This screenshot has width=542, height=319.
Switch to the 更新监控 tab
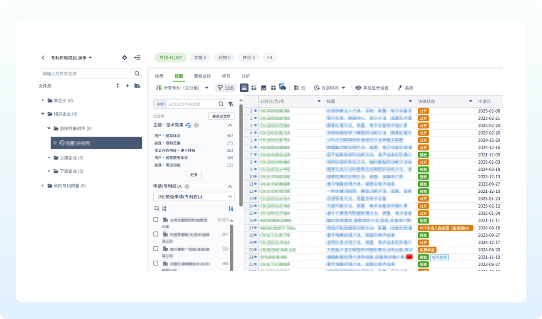click(x=202, y=76)
